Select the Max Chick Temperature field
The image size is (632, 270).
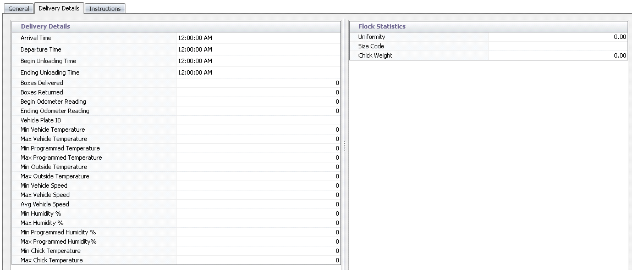point(258,260)
